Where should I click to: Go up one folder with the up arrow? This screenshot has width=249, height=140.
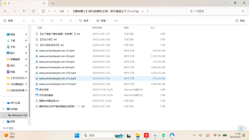24,11
